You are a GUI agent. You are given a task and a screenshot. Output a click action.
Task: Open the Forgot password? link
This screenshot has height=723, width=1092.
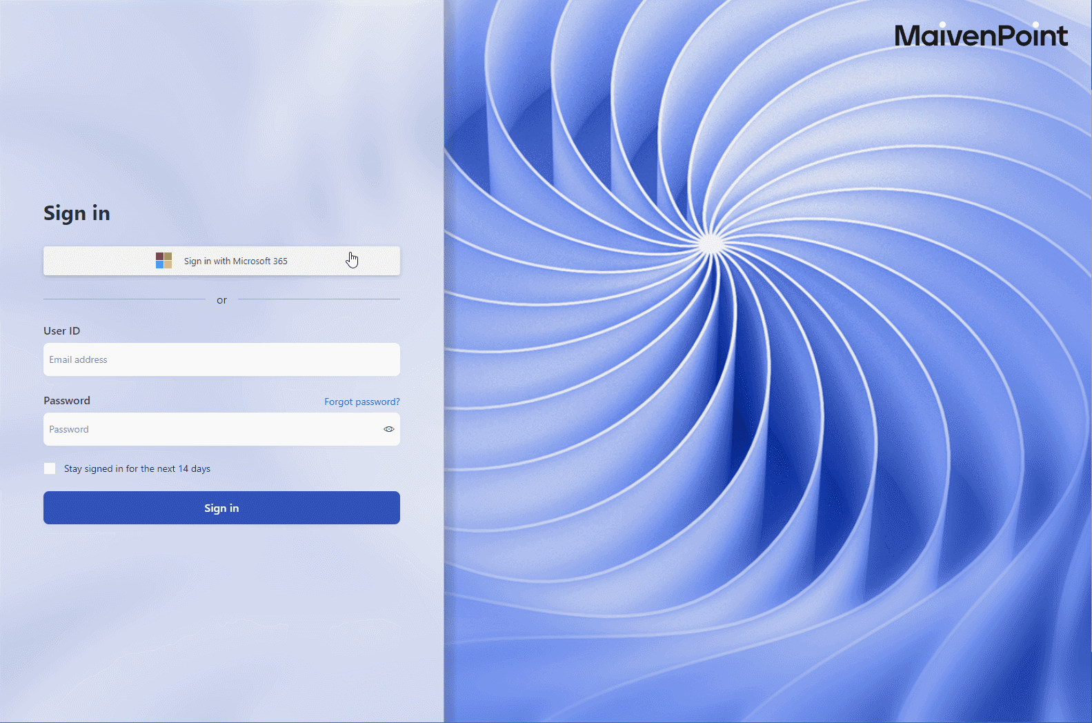pyautogui.click(x=362, y=402)
